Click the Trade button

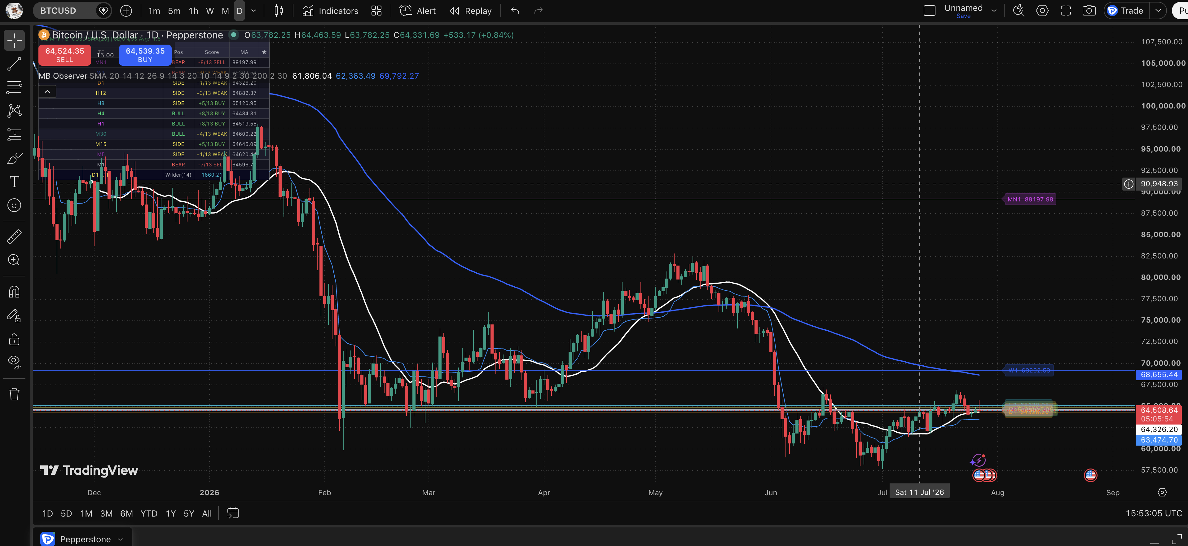[x=1126, y=11]
